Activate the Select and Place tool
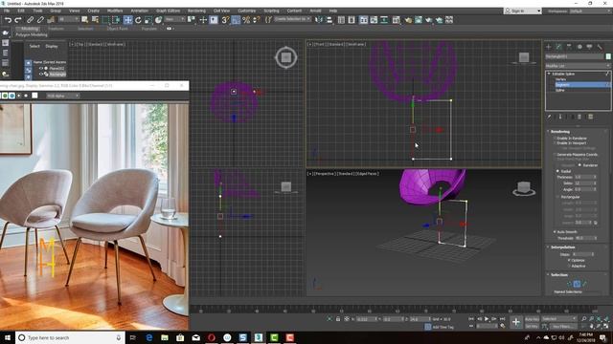This screenshot has width=613, height=344. [158, 20]
